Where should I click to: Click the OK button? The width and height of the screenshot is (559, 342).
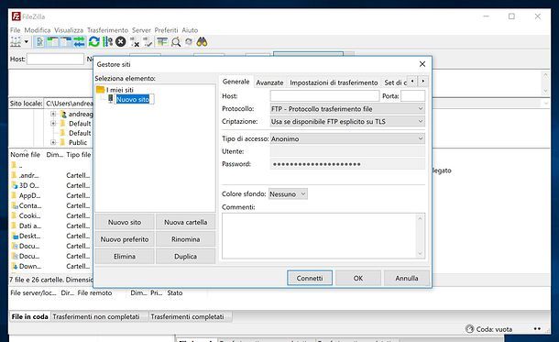358,278
